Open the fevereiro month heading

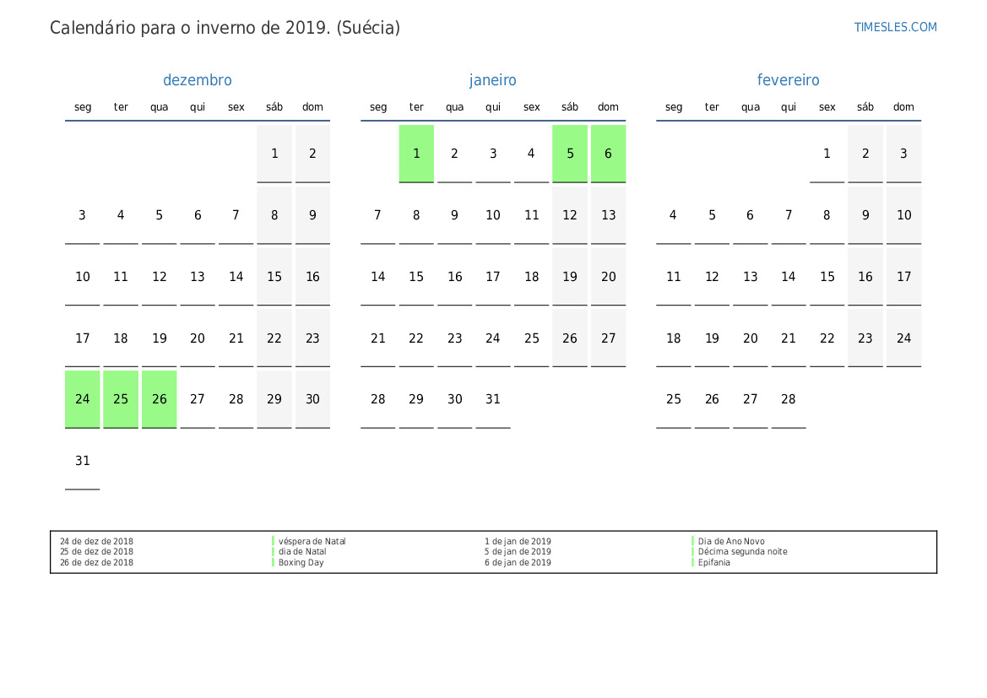click(x=788, y=80)
